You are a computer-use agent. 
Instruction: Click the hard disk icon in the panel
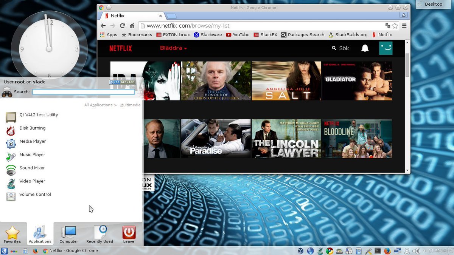coord(339,251)
